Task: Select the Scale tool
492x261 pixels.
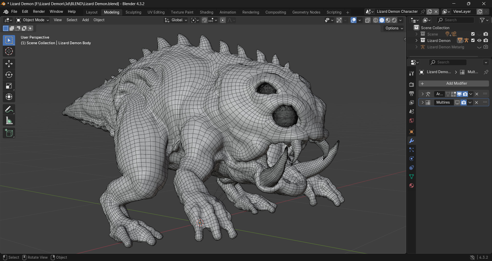Action: point(9,86)
